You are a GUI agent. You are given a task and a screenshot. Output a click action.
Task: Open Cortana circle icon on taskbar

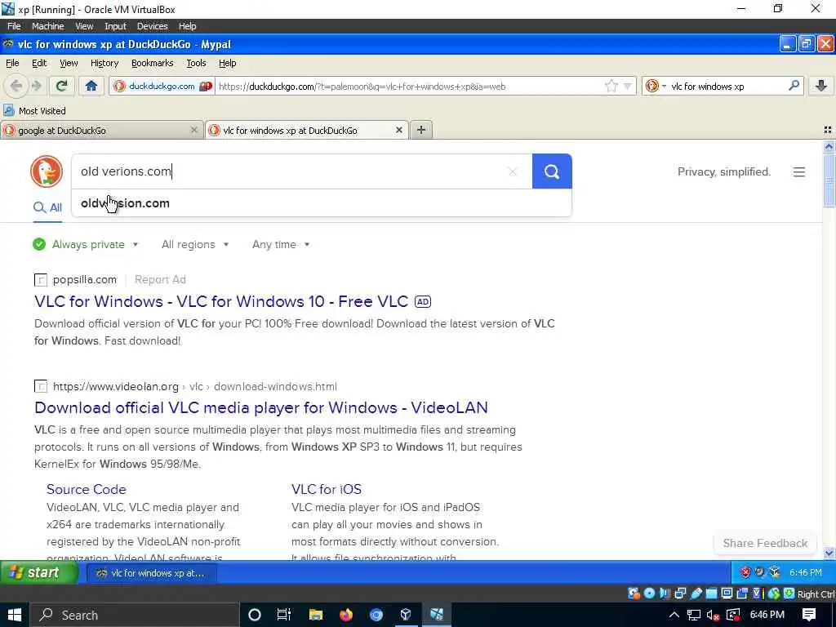tap(255, 615)
